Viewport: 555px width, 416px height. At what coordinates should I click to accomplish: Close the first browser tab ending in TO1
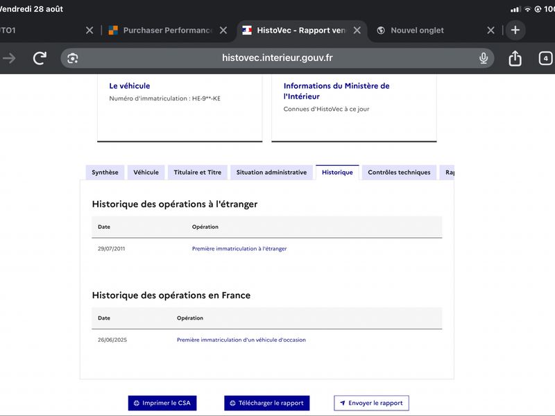click(89, 31)
